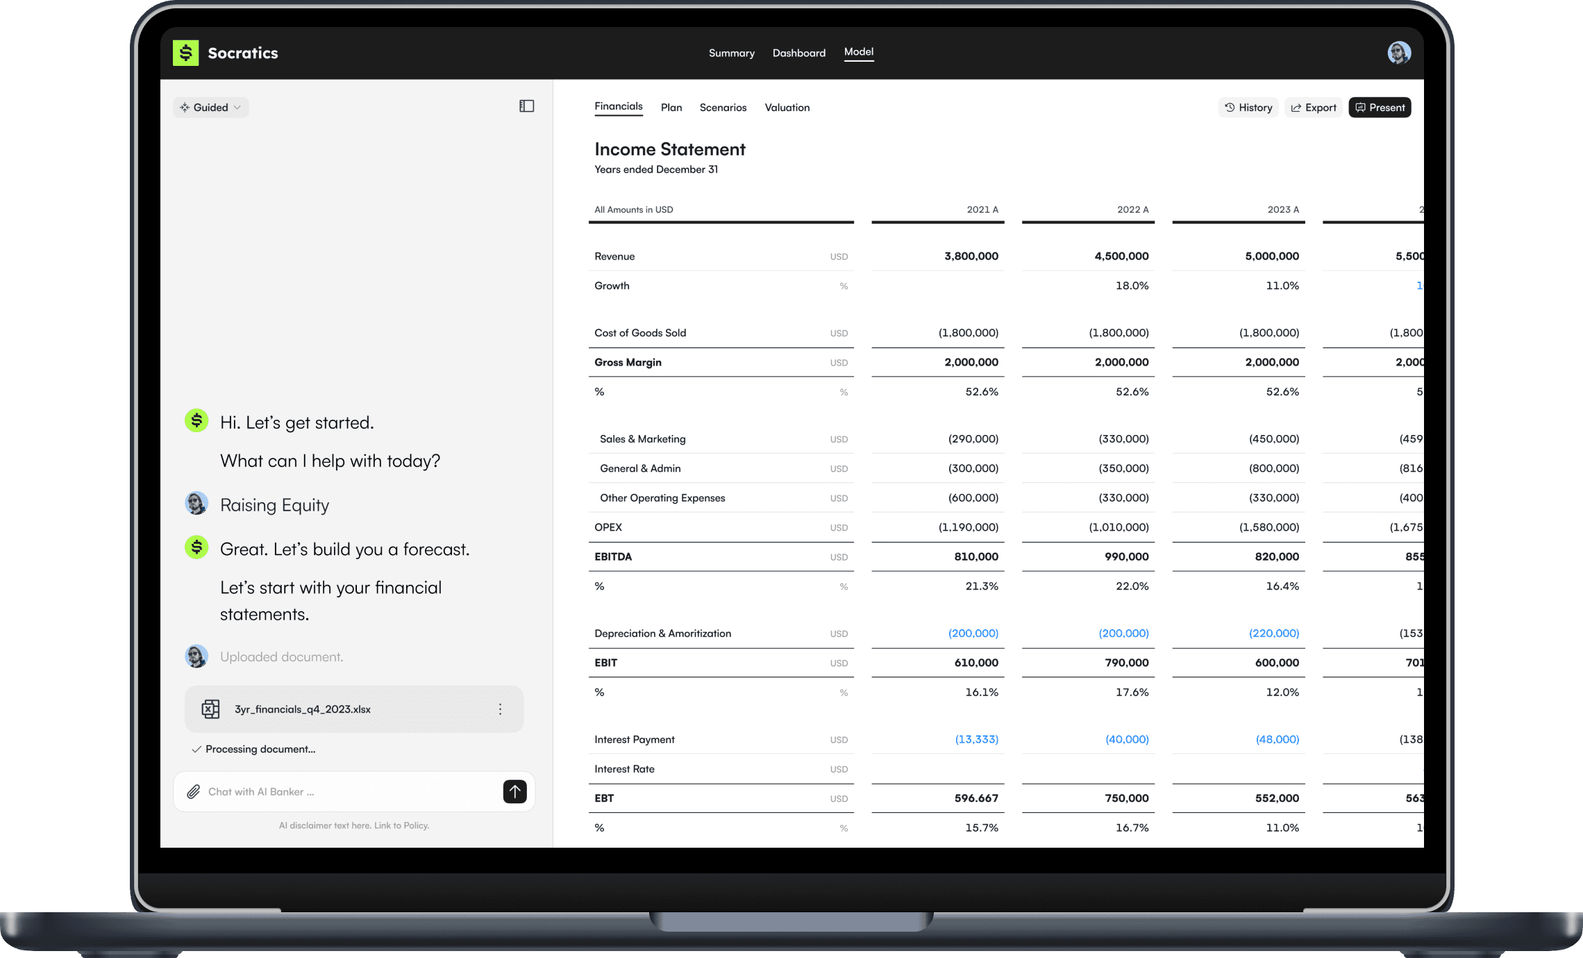This screenshot has width=1583, height=958.
Task: Open the Dashboard tab
Action: (x=798, y=53)
